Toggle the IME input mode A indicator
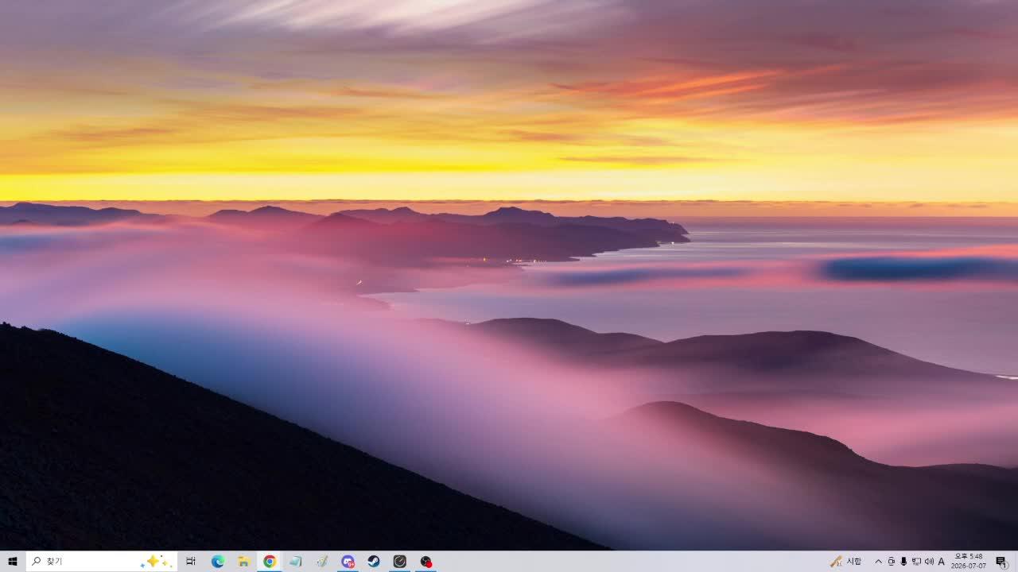 942,561
